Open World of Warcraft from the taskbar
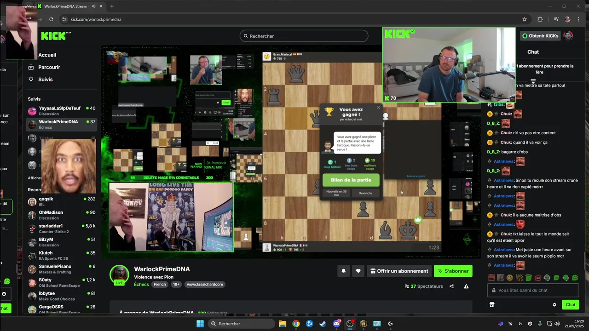This screenshot has width=589, height=331. [x=363, y=324]
